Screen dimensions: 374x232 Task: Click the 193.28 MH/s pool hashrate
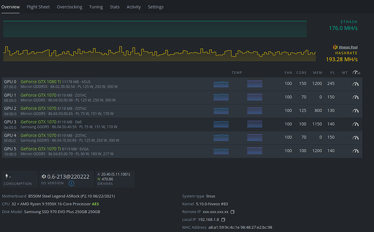tap(341, 59)
